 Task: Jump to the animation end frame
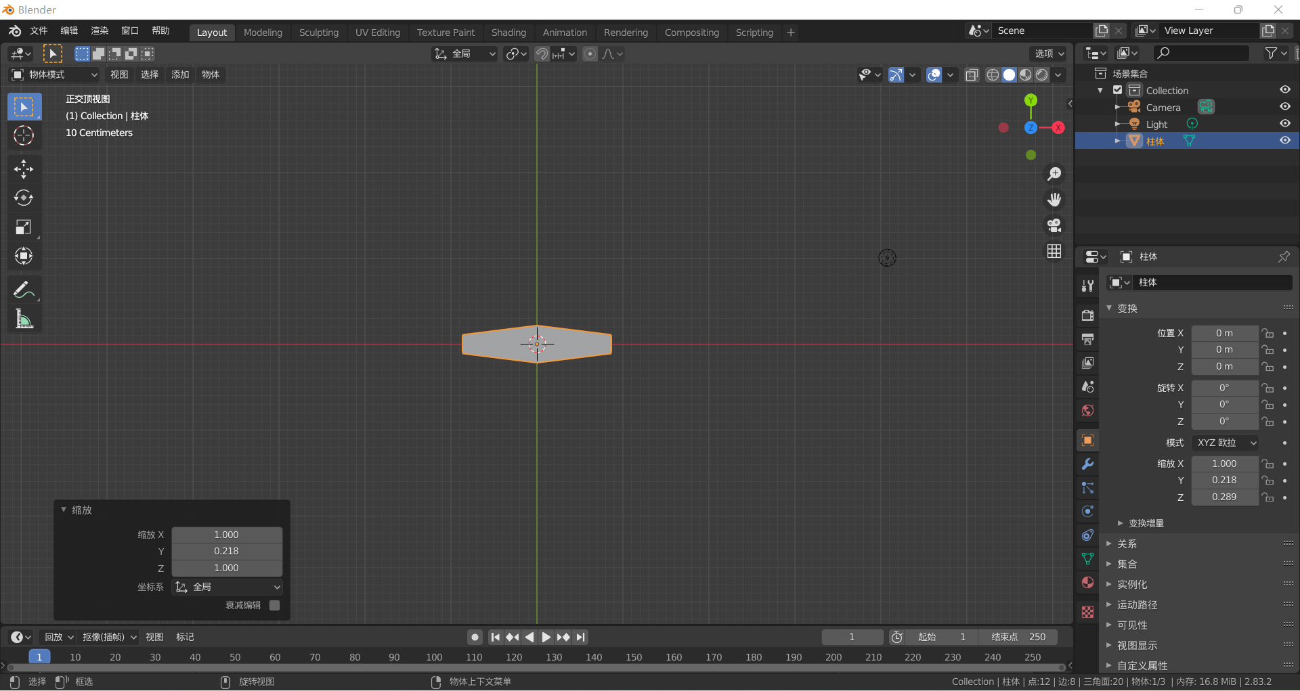pyautogui.click(x=580, y=637)
